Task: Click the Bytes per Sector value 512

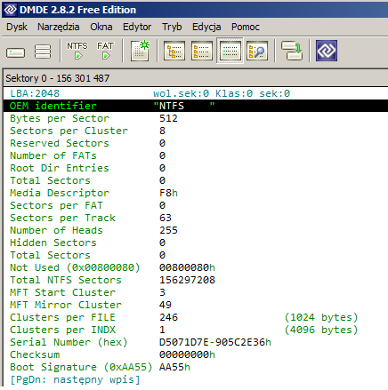Action: click(x=168, y=118)
